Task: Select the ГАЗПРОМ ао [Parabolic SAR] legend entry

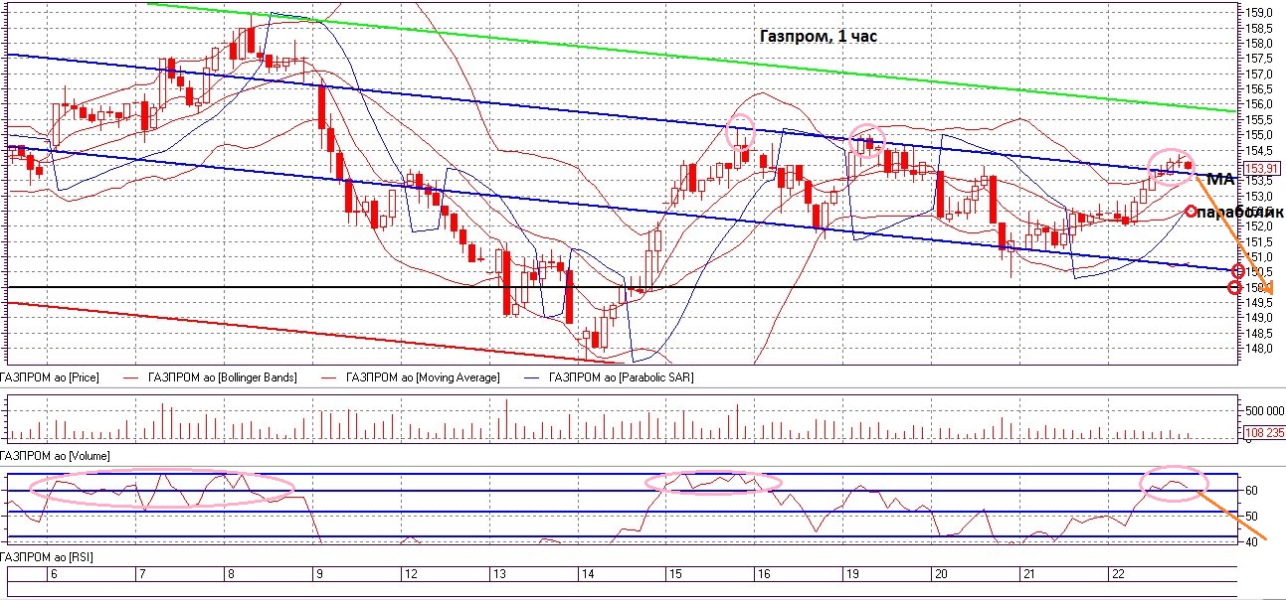Action: pos(621,377)
